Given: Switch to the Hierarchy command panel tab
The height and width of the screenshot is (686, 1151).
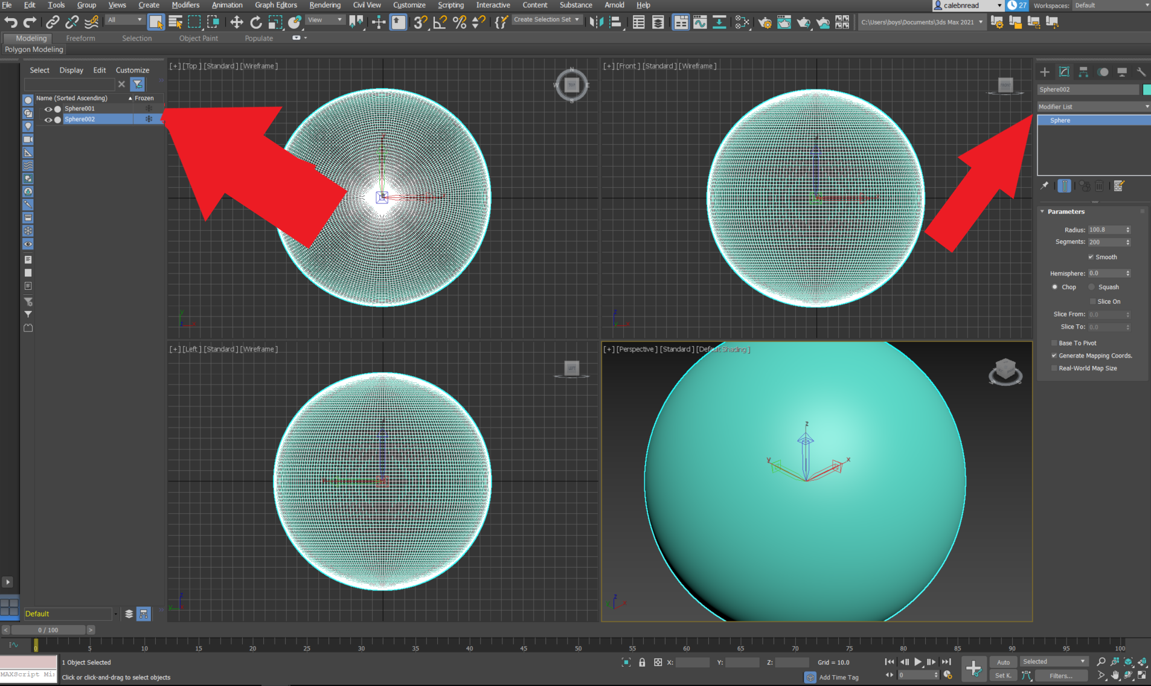Looking at the screenshot, I should 1083,72.
